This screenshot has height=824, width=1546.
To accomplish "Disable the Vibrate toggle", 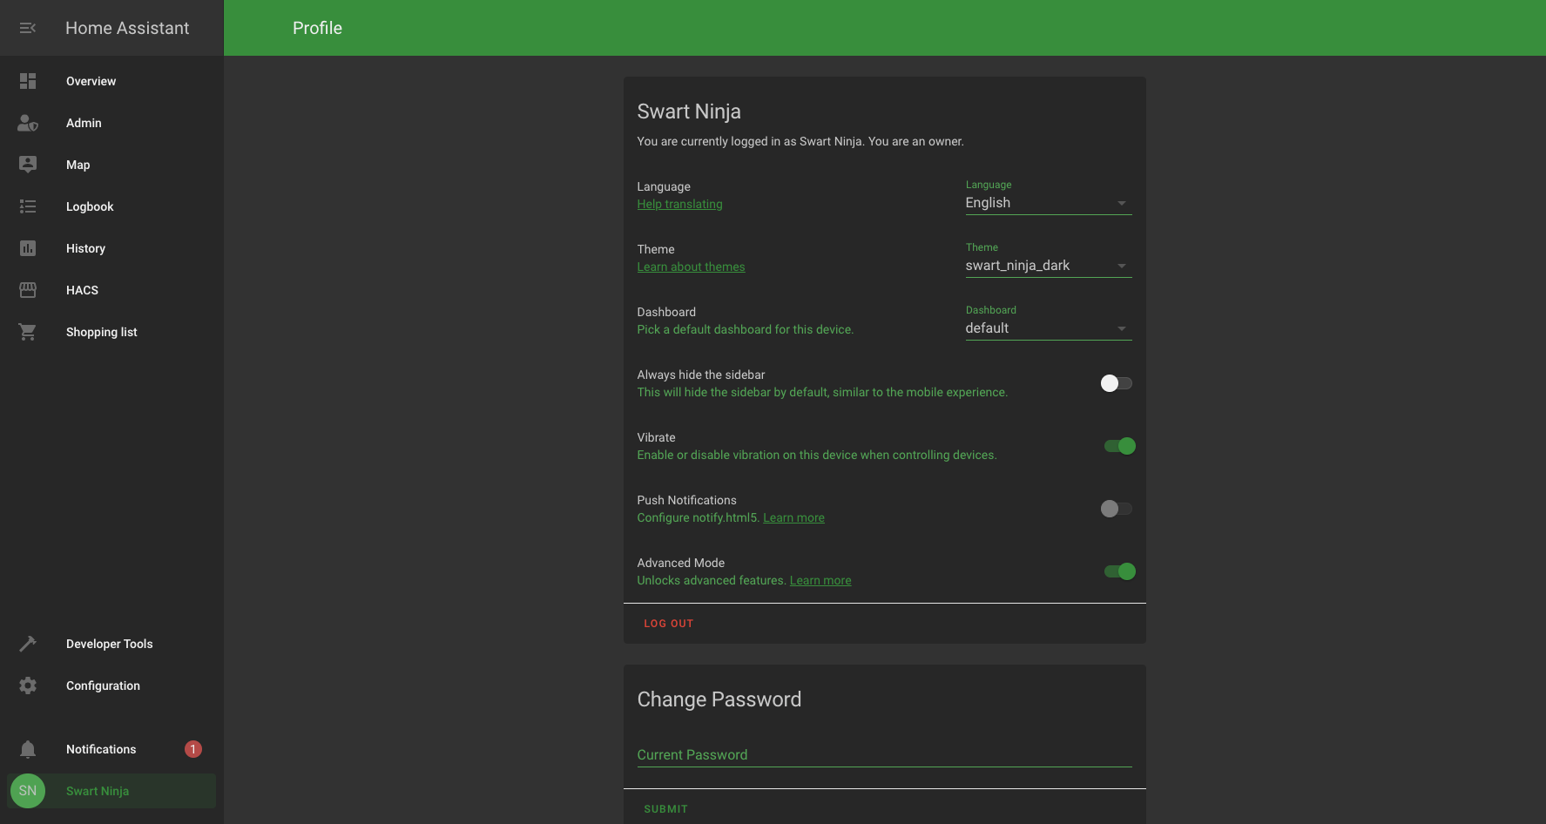I will pos(1120,446).
